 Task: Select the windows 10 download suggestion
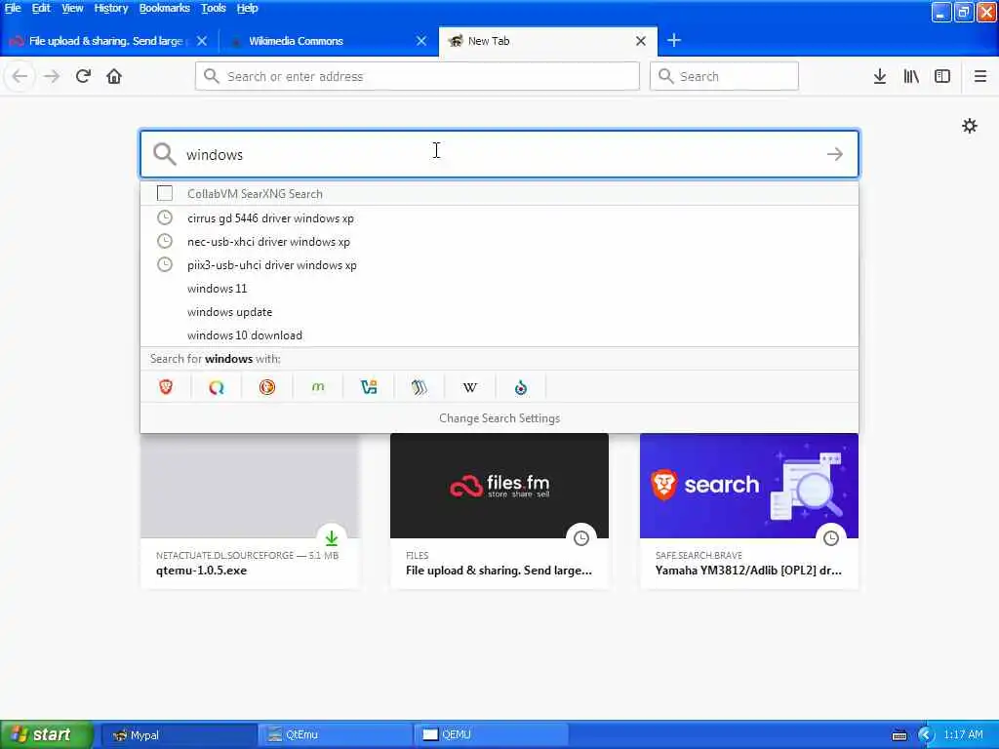click(499, 335)
